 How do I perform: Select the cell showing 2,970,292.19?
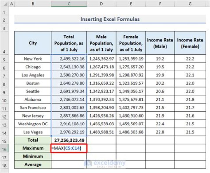pos(69,132)
